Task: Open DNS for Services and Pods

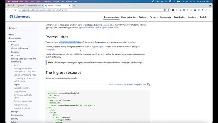Action: point(25,75)
